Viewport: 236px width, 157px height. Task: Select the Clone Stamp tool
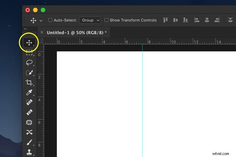(x=29, y=152)
